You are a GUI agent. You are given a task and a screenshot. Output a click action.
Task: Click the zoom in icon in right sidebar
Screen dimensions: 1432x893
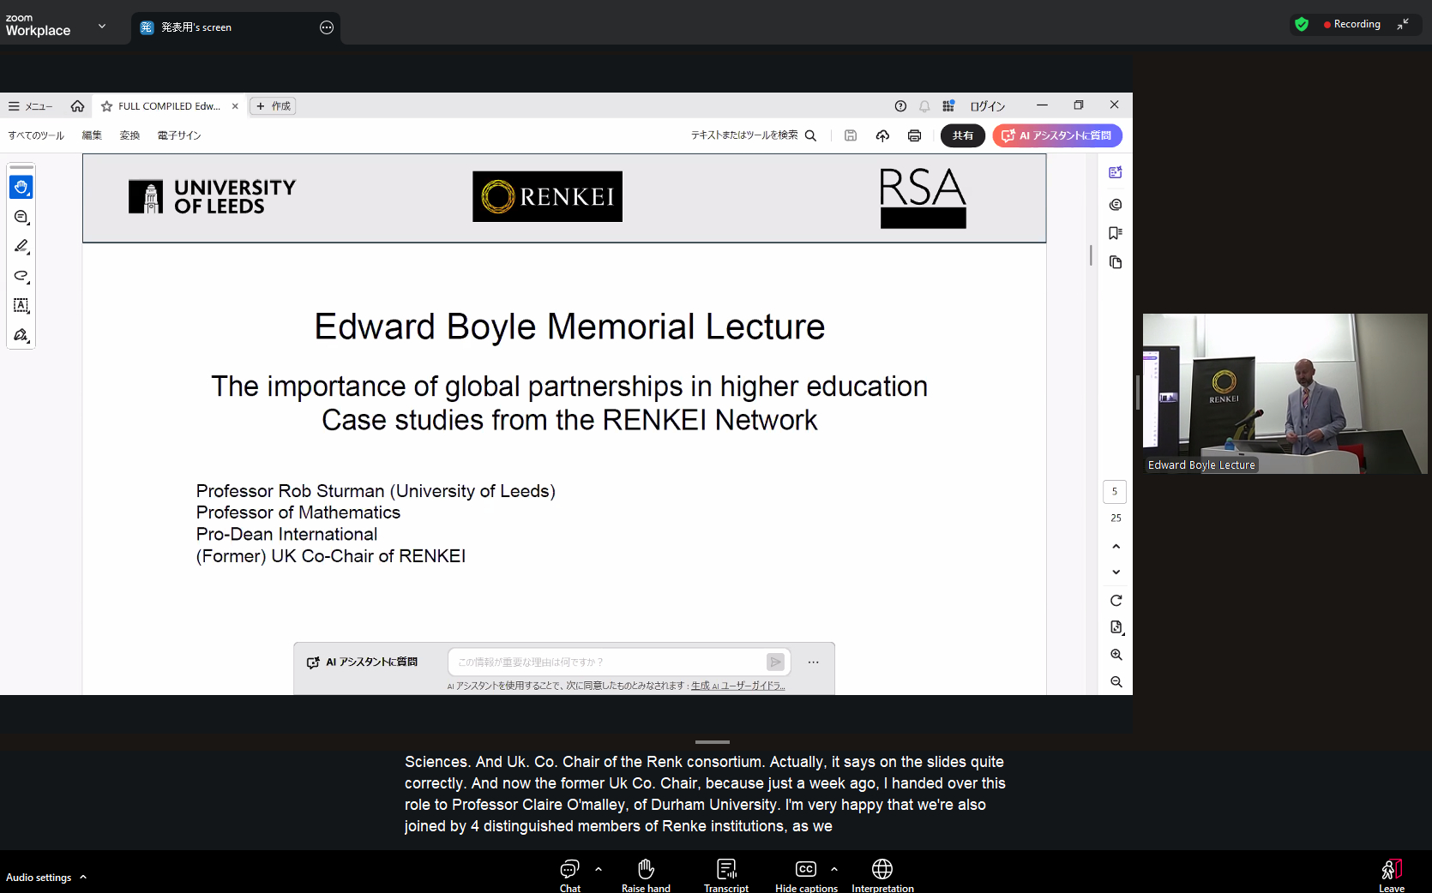1116,655
